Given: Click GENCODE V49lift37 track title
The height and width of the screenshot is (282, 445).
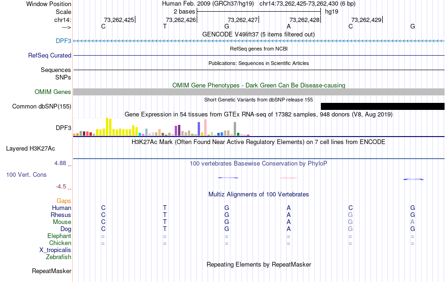Looking at the screenshot, I should point(259,34).
